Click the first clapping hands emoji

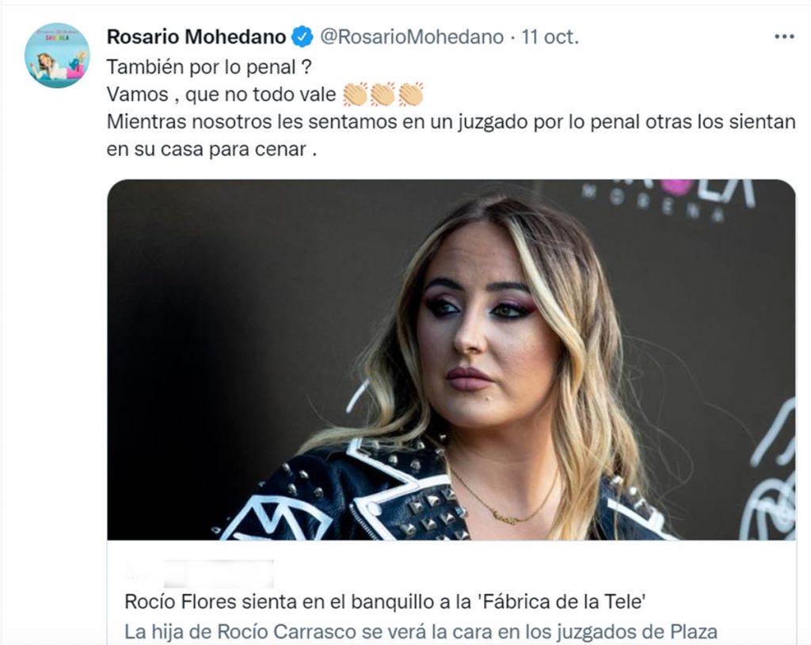(356, 95)
